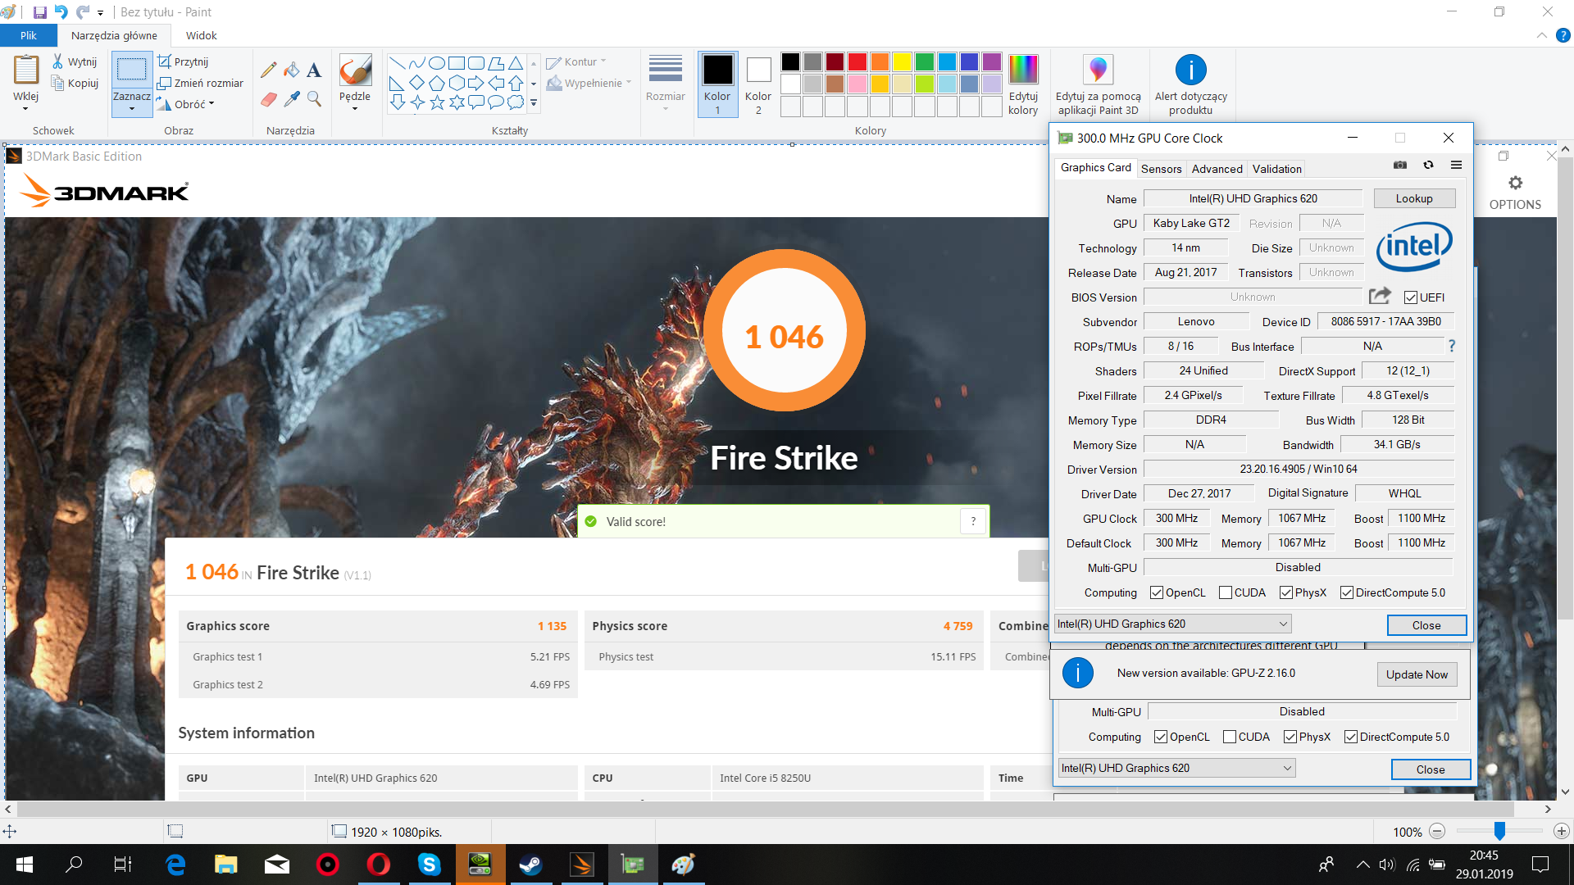This screenshot has height=885, width=1574.
Task: Click the GPU-Z refresh icon
Action: [x=1428, y=166]
